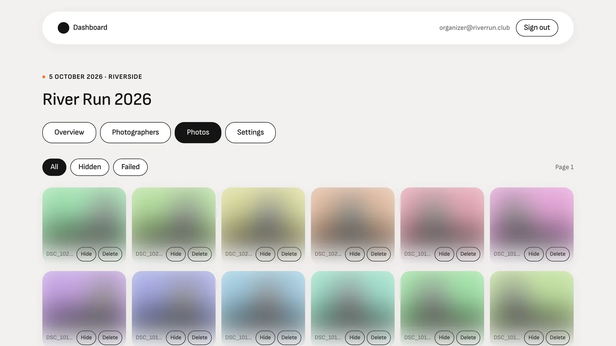
Task: Filter photos by Failed
Action: click(130, 167)
